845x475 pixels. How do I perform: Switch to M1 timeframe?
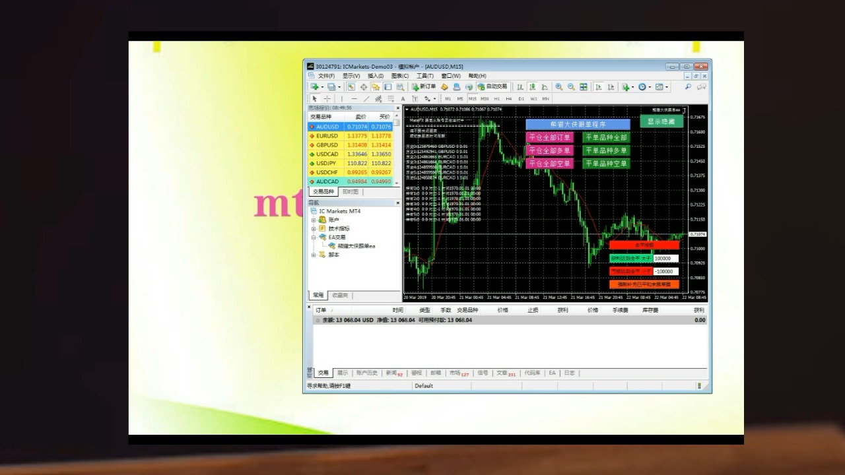[x=448, y=99]
